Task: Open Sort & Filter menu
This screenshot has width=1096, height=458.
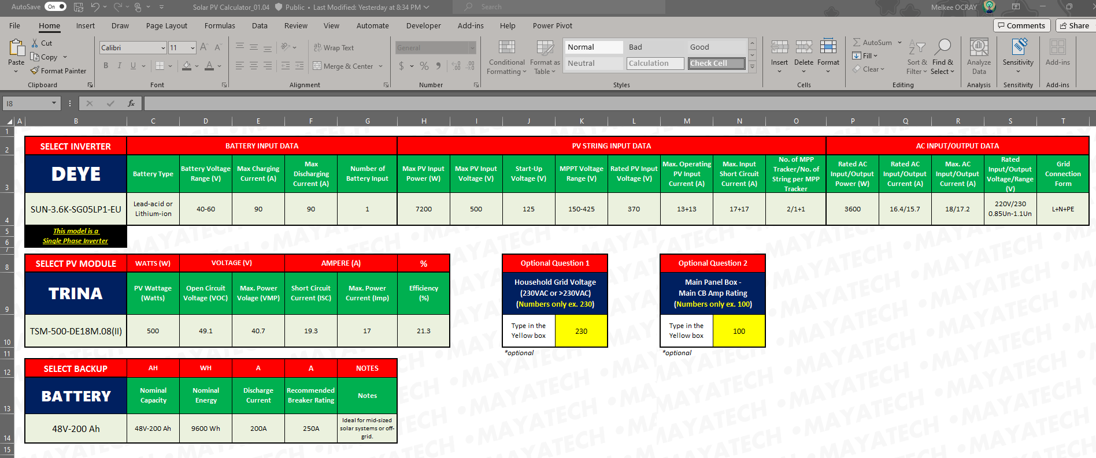Action: [917, 57]
